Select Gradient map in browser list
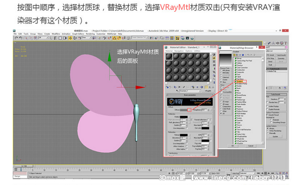This screenshot has height=185, width=298. (240, 81)
